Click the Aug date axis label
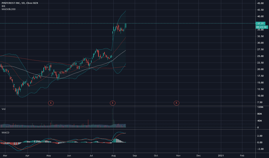The height and width of the screenshot is (158, 269). (x=113, y=156)
